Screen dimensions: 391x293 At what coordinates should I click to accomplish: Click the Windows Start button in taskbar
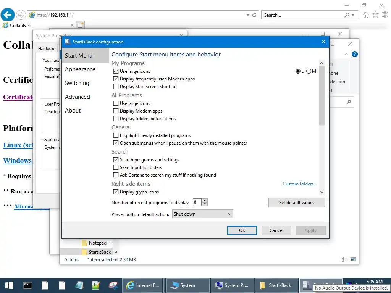click(x=9, y=285)
